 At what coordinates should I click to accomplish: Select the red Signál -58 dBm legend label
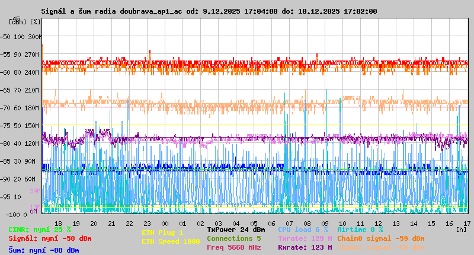point(50,238)
